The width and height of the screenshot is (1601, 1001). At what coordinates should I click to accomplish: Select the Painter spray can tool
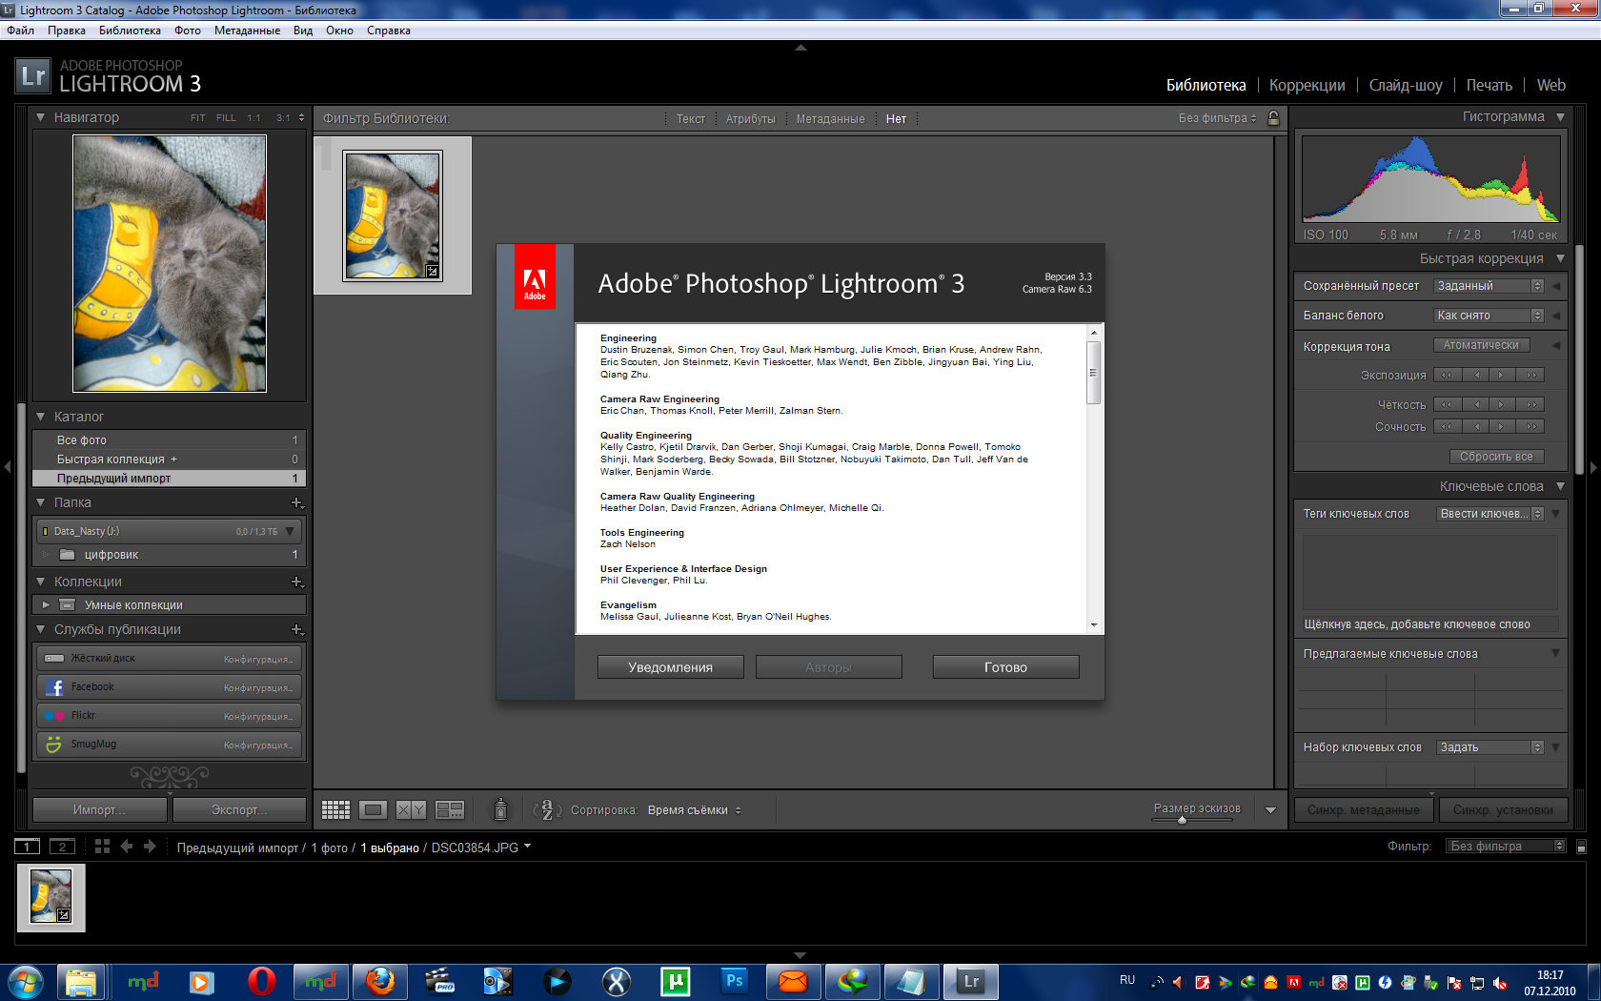tap(500, 809)
